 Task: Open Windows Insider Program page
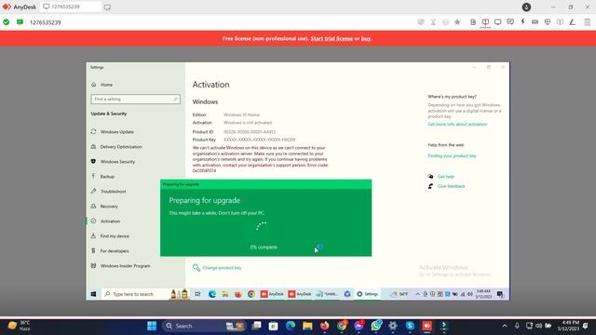[x=120, y=266]
